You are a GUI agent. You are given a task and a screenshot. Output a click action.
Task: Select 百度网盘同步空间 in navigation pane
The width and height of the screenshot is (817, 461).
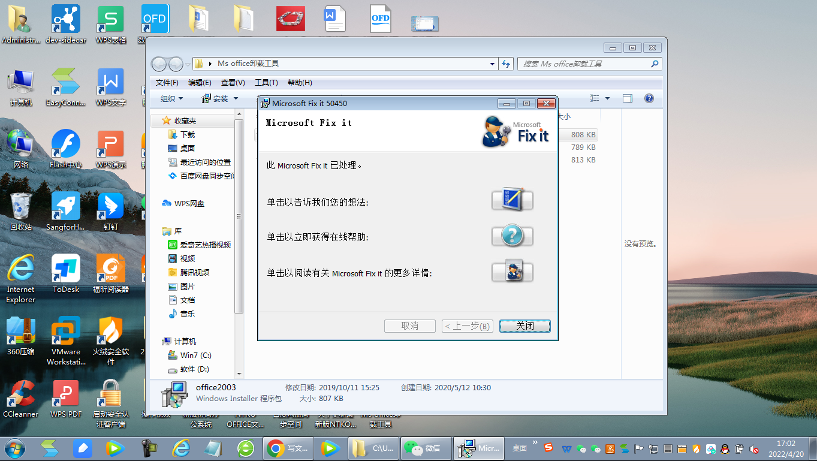[201, 176]
